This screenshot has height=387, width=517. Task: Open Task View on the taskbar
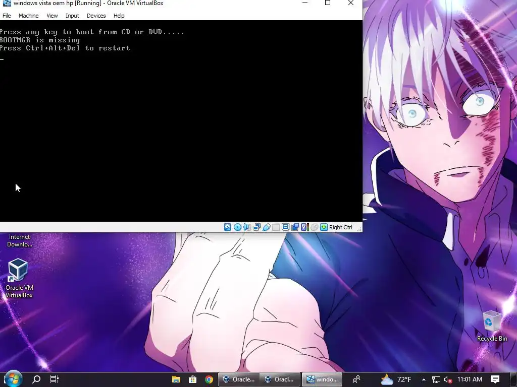coord(54,379)
